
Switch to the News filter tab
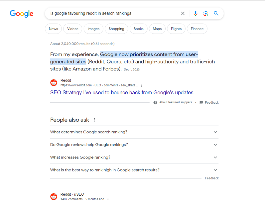[53, 29]
